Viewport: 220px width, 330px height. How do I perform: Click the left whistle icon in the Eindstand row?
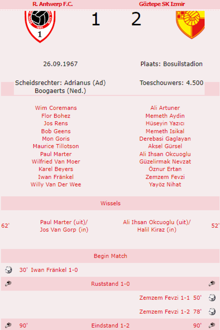pos(8,326)
